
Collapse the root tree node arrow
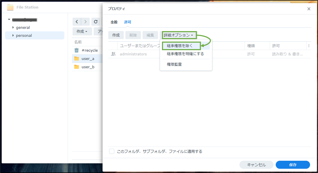pyautogui.click(x=9, y=20)
